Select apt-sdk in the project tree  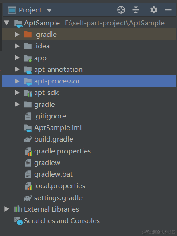coord(46,93)
